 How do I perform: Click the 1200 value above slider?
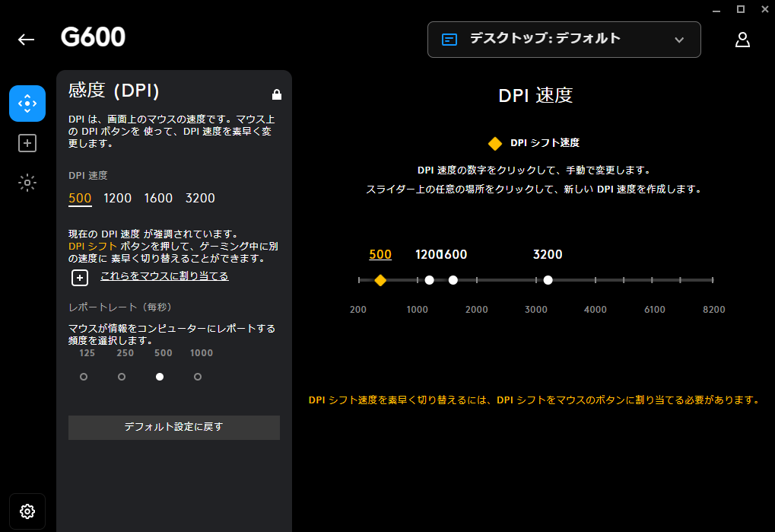coord(428,255)
